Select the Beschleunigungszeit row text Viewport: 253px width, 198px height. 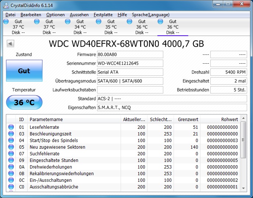[50, 134]
